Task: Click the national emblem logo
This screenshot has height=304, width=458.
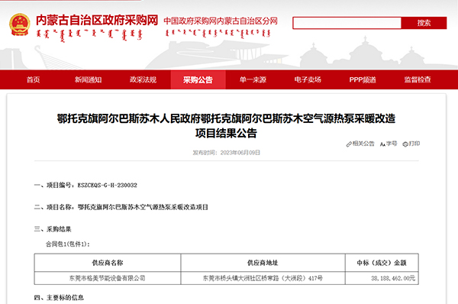Action: [20, 25]
